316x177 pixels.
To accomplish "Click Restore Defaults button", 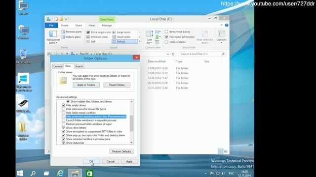I will point(121,151).
